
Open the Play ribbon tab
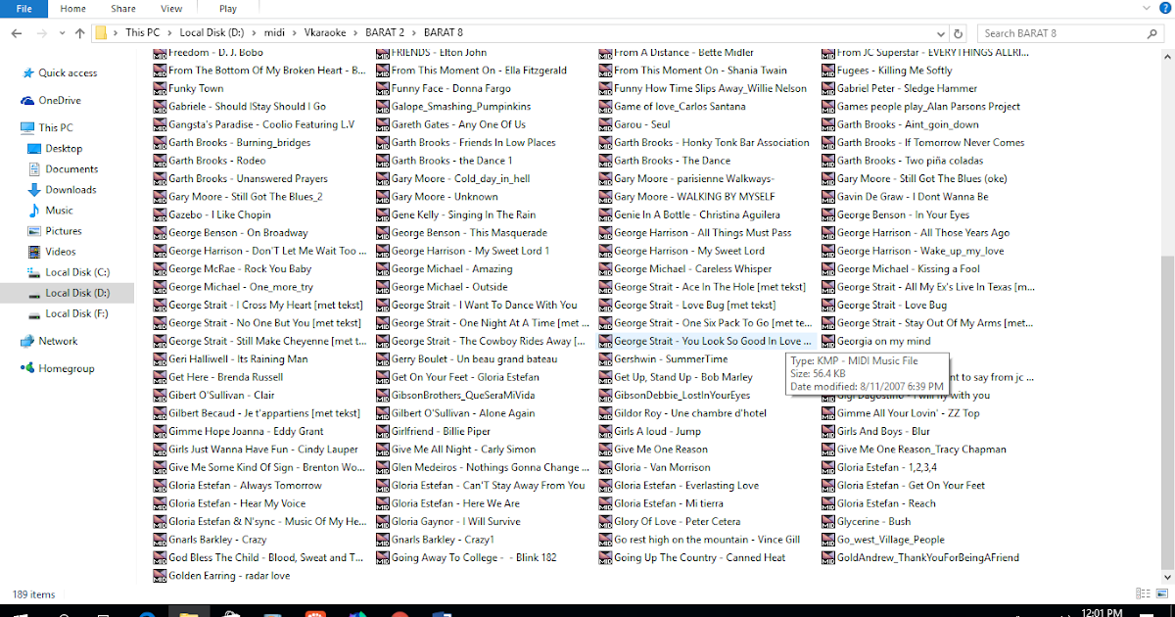(228, 9)
